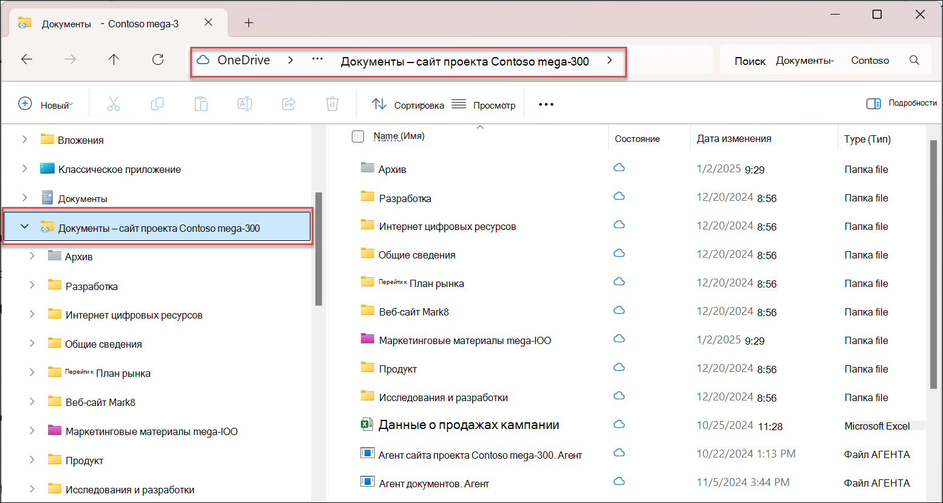Click the Excel icon of Данные о продажах кампании
This screenshot has width=943, height=503.
point(366,425)
